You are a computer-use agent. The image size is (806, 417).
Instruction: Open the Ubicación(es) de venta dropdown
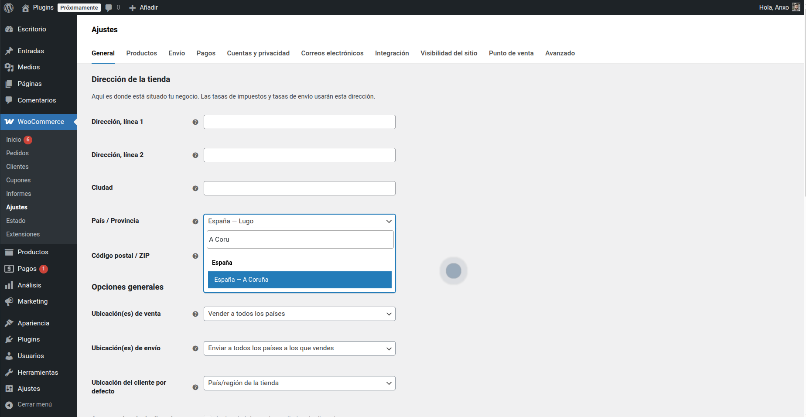coord(299,314)
